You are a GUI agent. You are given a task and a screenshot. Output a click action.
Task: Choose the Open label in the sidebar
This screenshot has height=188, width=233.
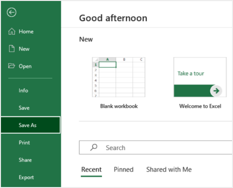(25, 66)
